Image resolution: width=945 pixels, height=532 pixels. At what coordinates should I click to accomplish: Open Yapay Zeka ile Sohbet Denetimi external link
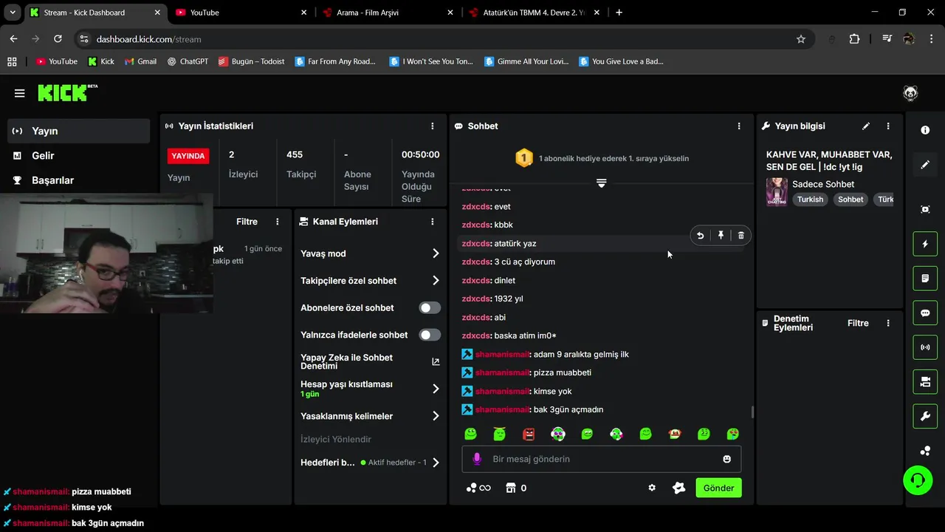(436, 361)
